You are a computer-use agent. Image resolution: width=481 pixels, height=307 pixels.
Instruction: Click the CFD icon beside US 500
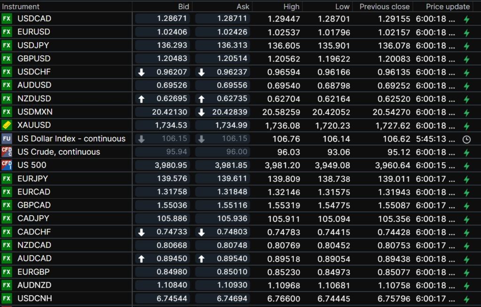(x=7, y=165)
